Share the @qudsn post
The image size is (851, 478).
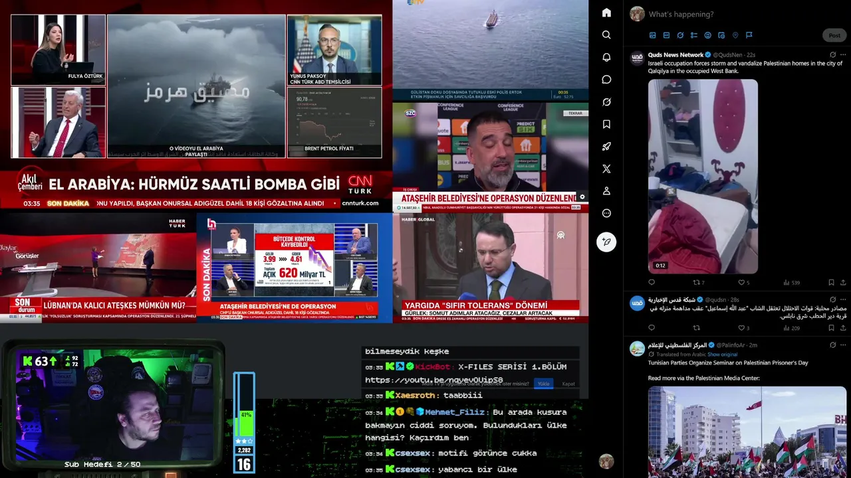[x=843, y=327]
